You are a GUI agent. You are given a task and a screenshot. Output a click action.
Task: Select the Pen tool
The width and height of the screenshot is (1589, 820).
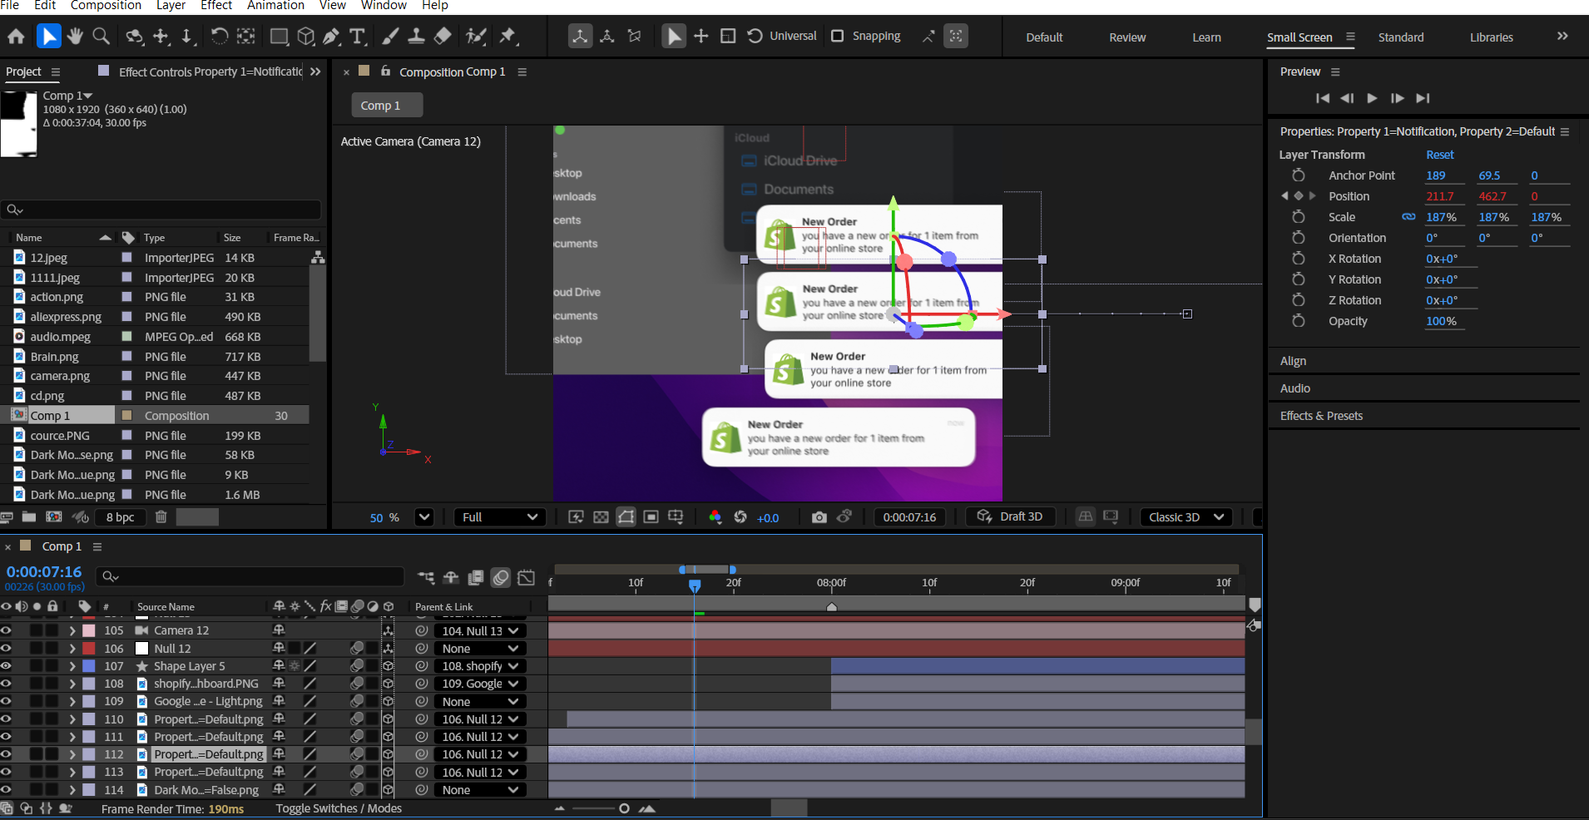click(x=331, y=36)
